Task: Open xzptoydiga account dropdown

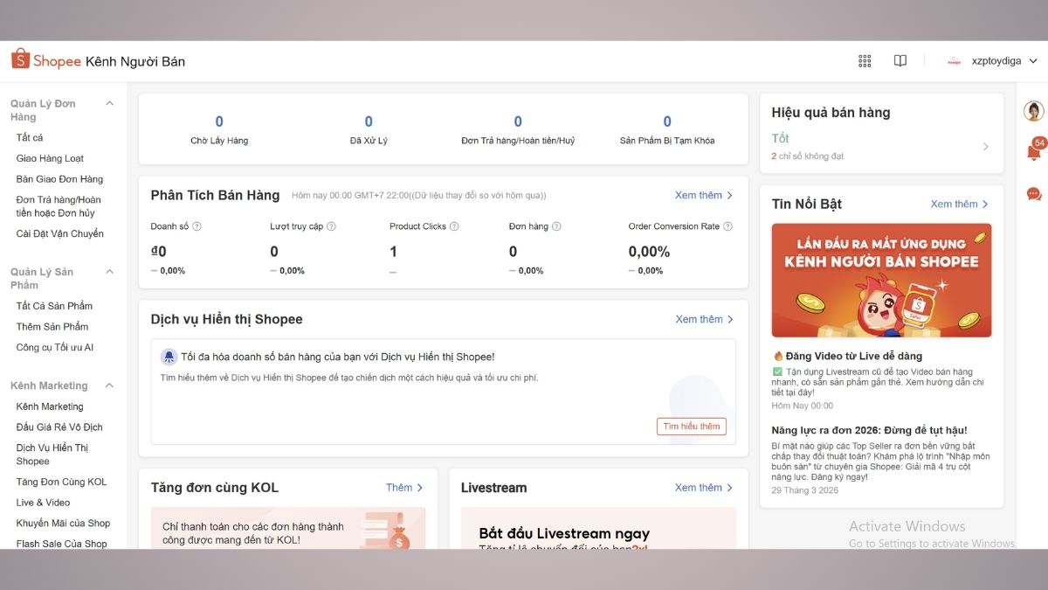Action: click(x=1003, y=61)
